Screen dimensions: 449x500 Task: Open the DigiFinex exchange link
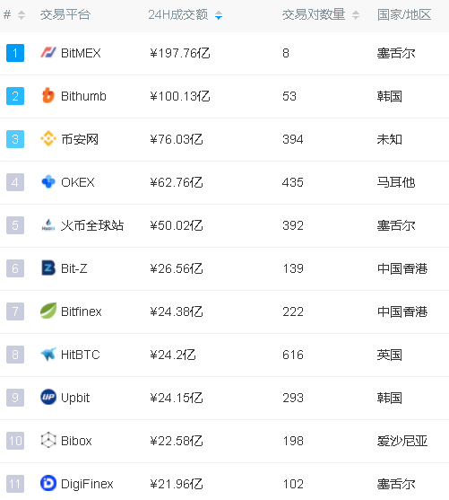pyautogui.click(x=87, y=484)
